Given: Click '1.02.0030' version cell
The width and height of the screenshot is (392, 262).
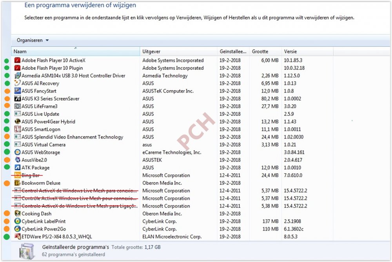Looking at the screenshot, I should pos(294,137).
